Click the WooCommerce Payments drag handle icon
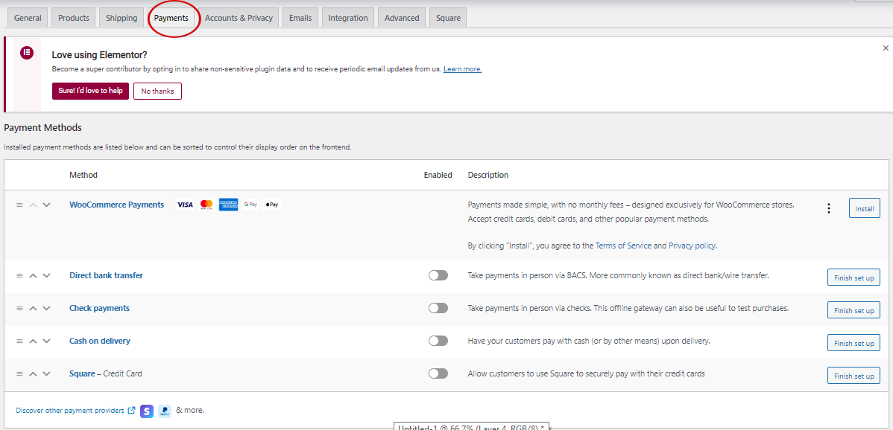Screen dimensions: 893x430 pos(19,205)
